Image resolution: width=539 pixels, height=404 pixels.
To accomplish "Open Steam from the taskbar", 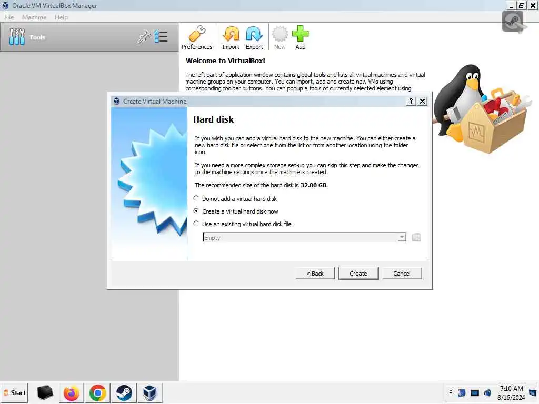I will (x=124, y=392).
